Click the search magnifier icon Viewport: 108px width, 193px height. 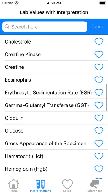point(7,27)
